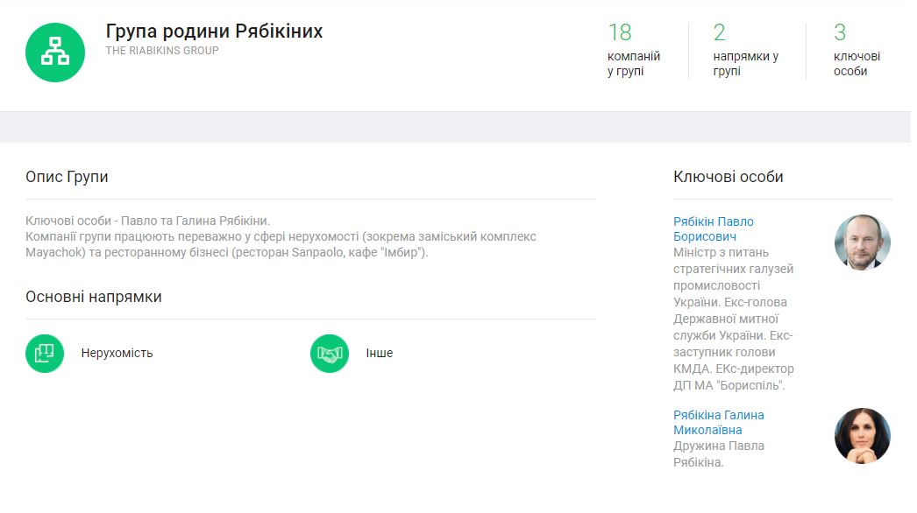Screen dimensions: 917x513
Task: Click the Опис Групи section heading
Action: pyautogui.click(x=67, y=177)
